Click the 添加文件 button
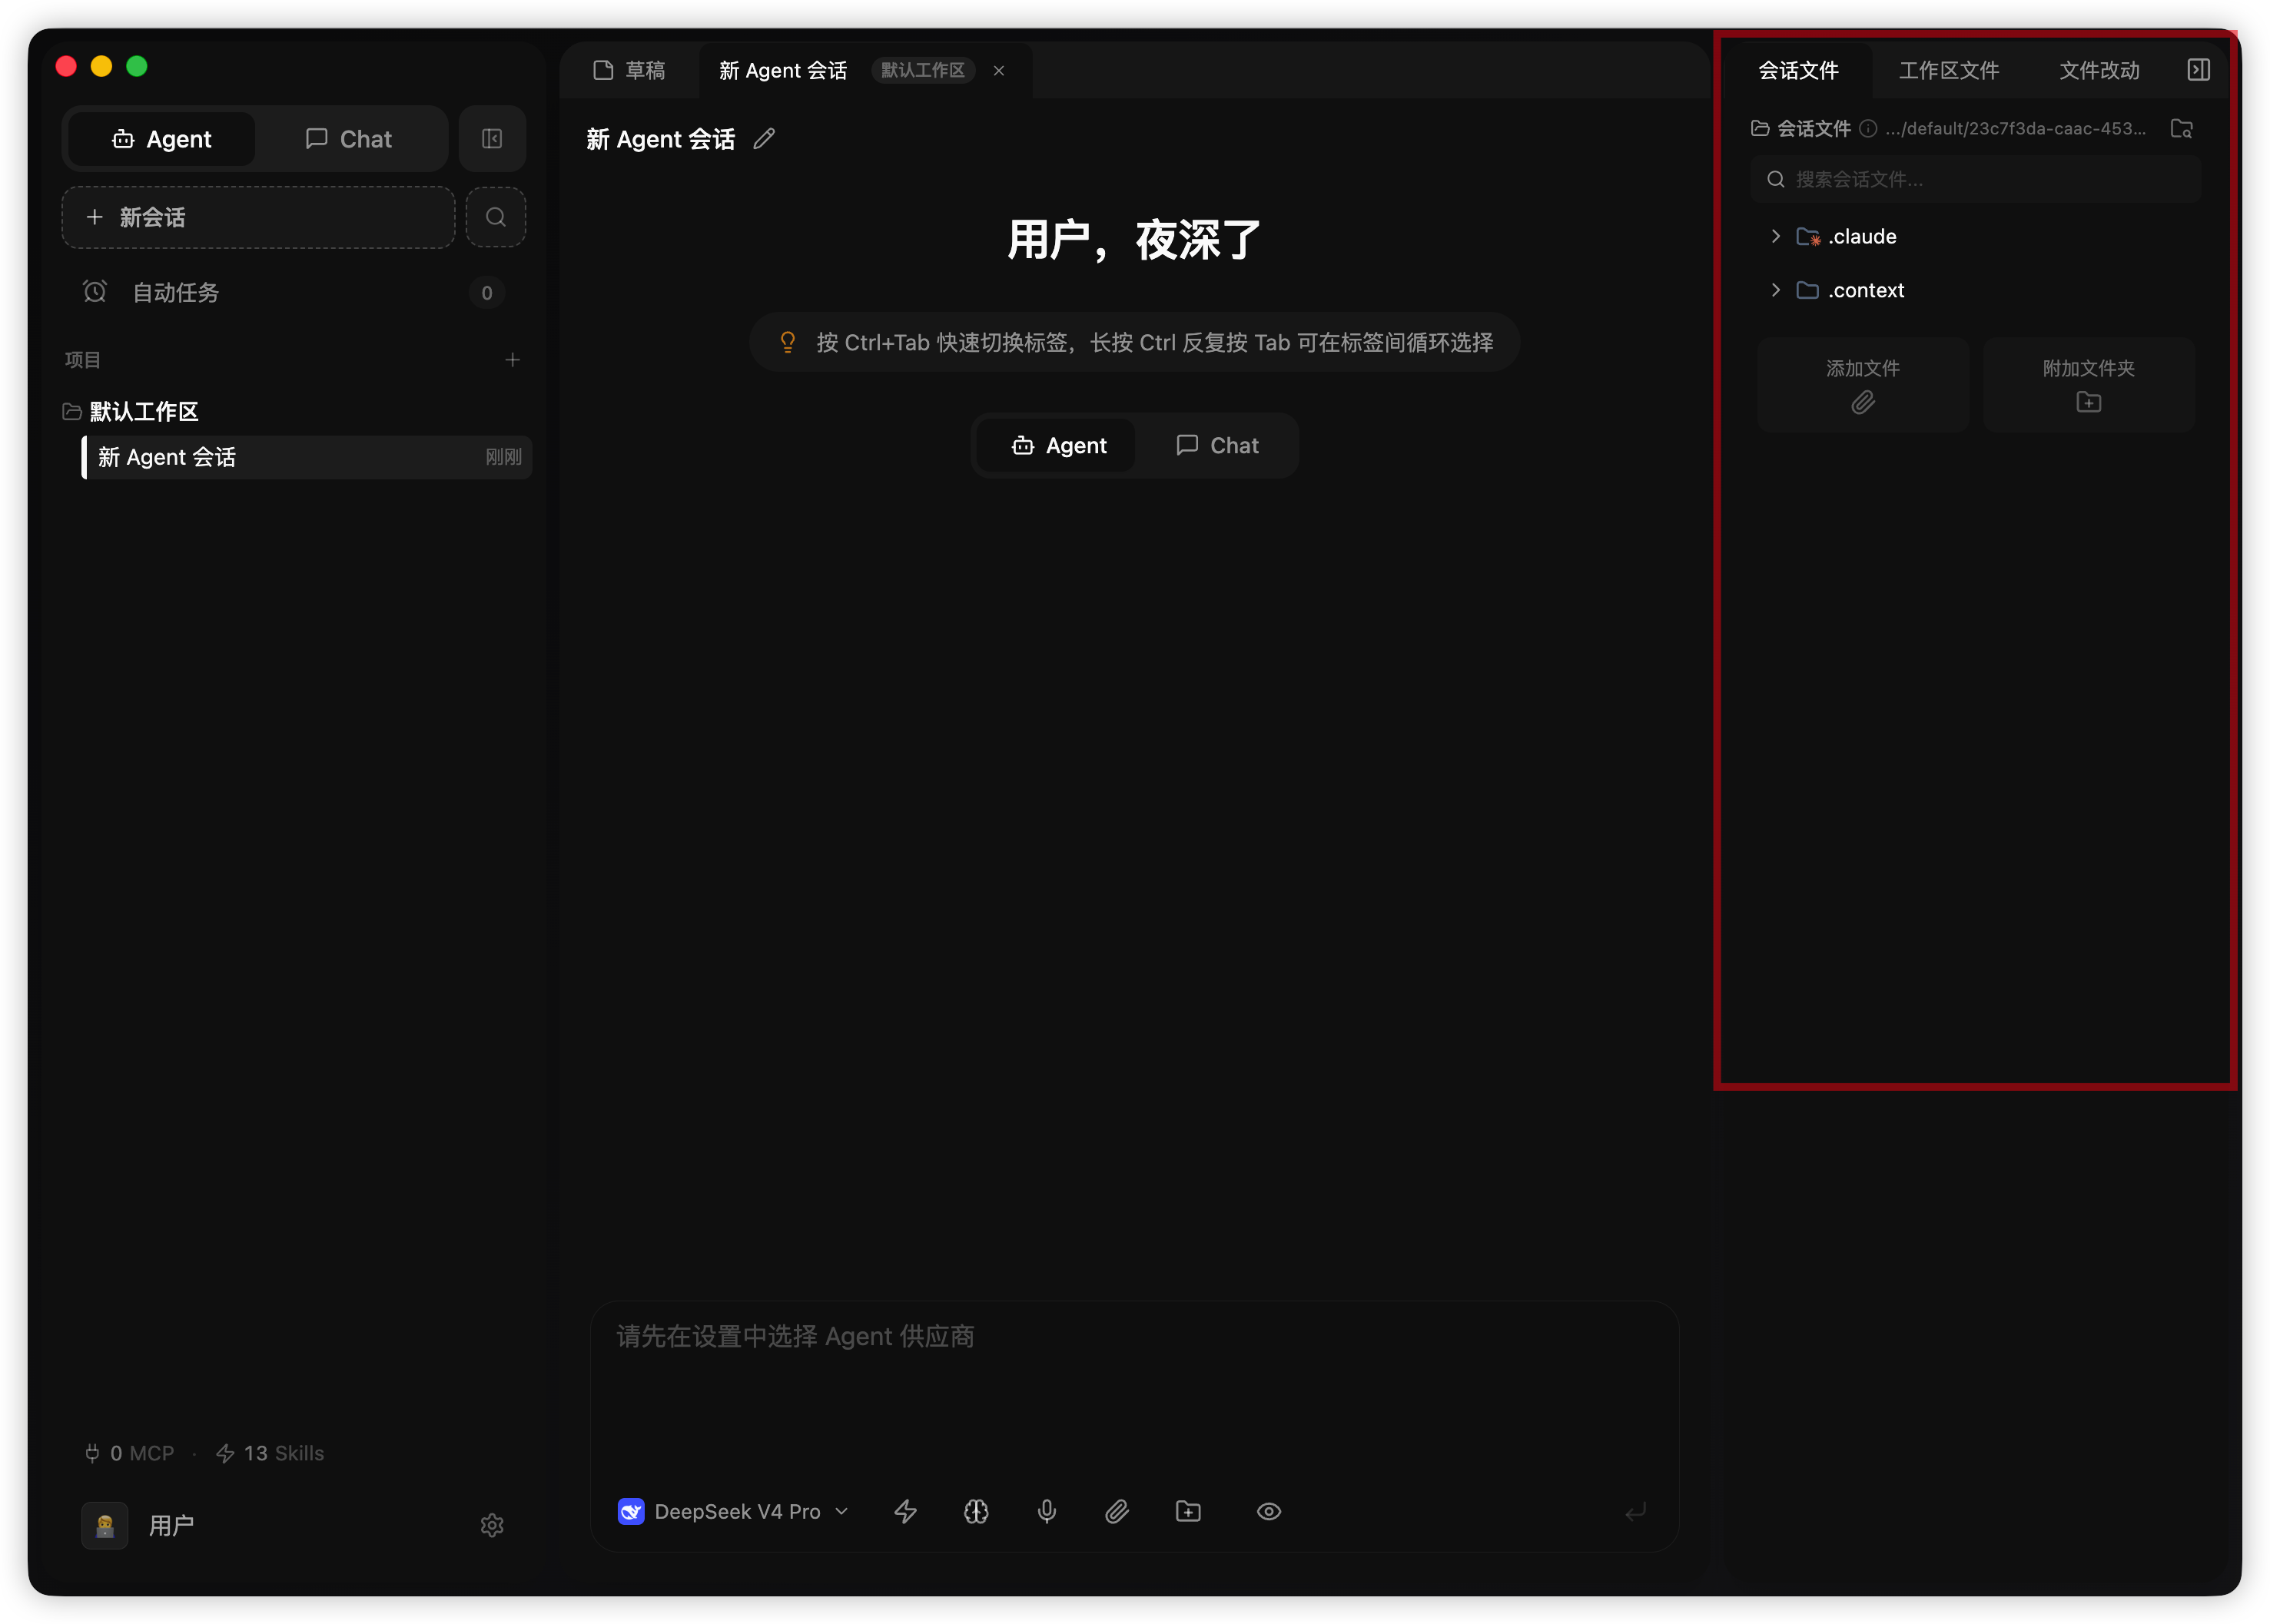Screen dimensions: 2270x1624 [1862, 385]
